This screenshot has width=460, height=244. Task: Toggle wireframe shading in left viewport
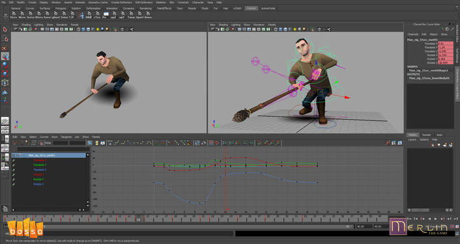(x=79, y=29)
